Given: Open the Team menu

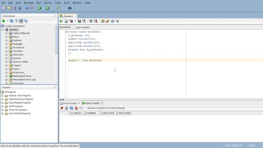Looking at the screenshot, I should [x=58, y=3].
